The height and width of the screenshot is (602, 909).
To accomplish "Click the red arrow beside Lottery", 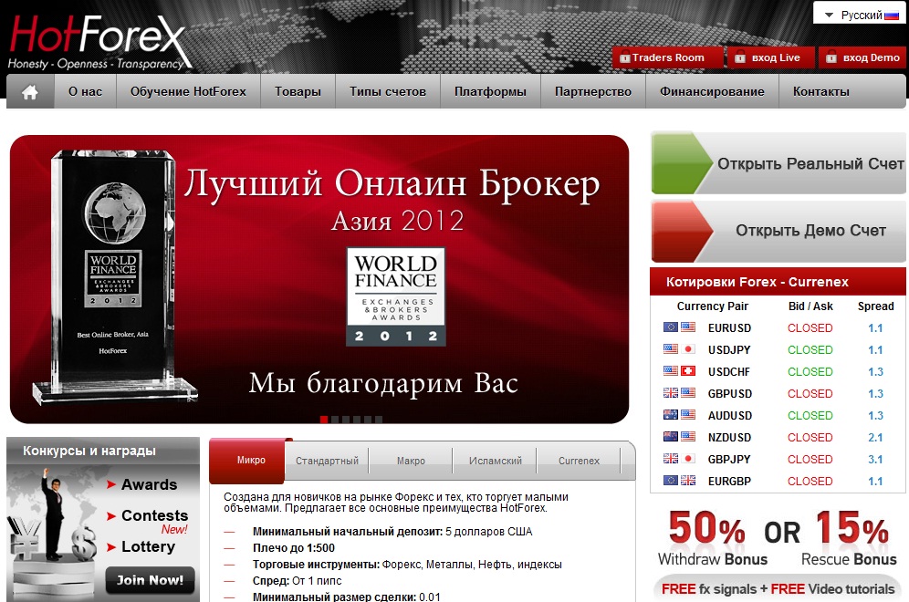I will pyautogui.click(x=111, y=547).
